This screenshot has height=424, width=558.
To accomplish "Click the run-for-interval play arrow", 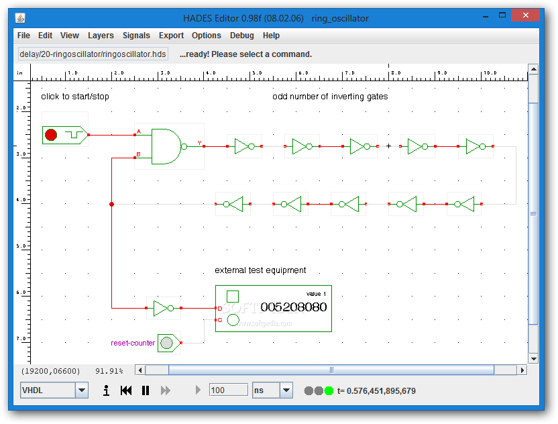I will pyautogui.click(x=198, y=390).
